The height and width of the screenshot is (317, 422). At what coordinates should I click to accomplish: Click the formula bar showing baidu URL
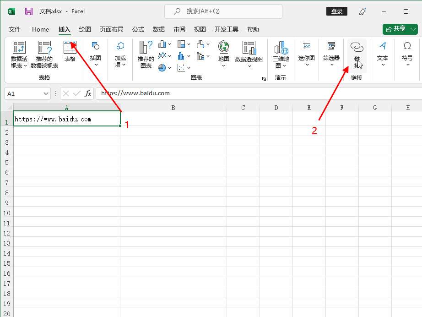point(259,93)
